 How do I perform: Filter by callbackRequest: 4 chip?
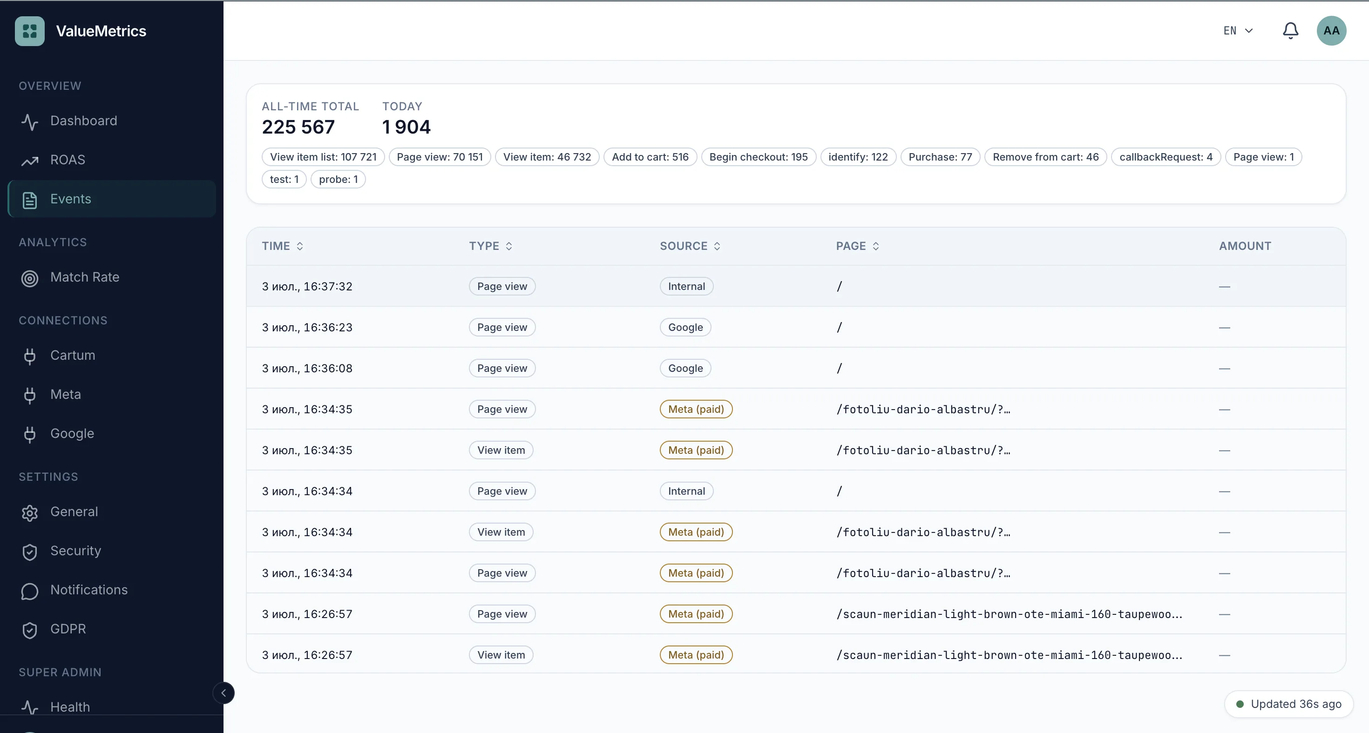pos(1166,157)
